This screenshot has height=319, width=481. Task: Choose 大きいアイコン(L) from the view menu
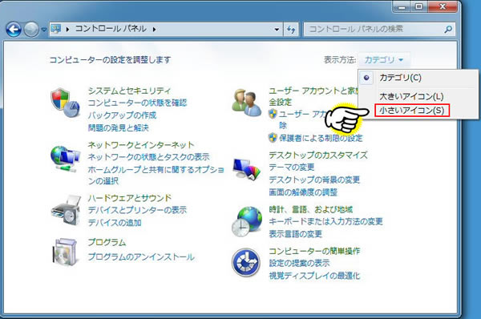pyautogui.click(x=411, y=96)
